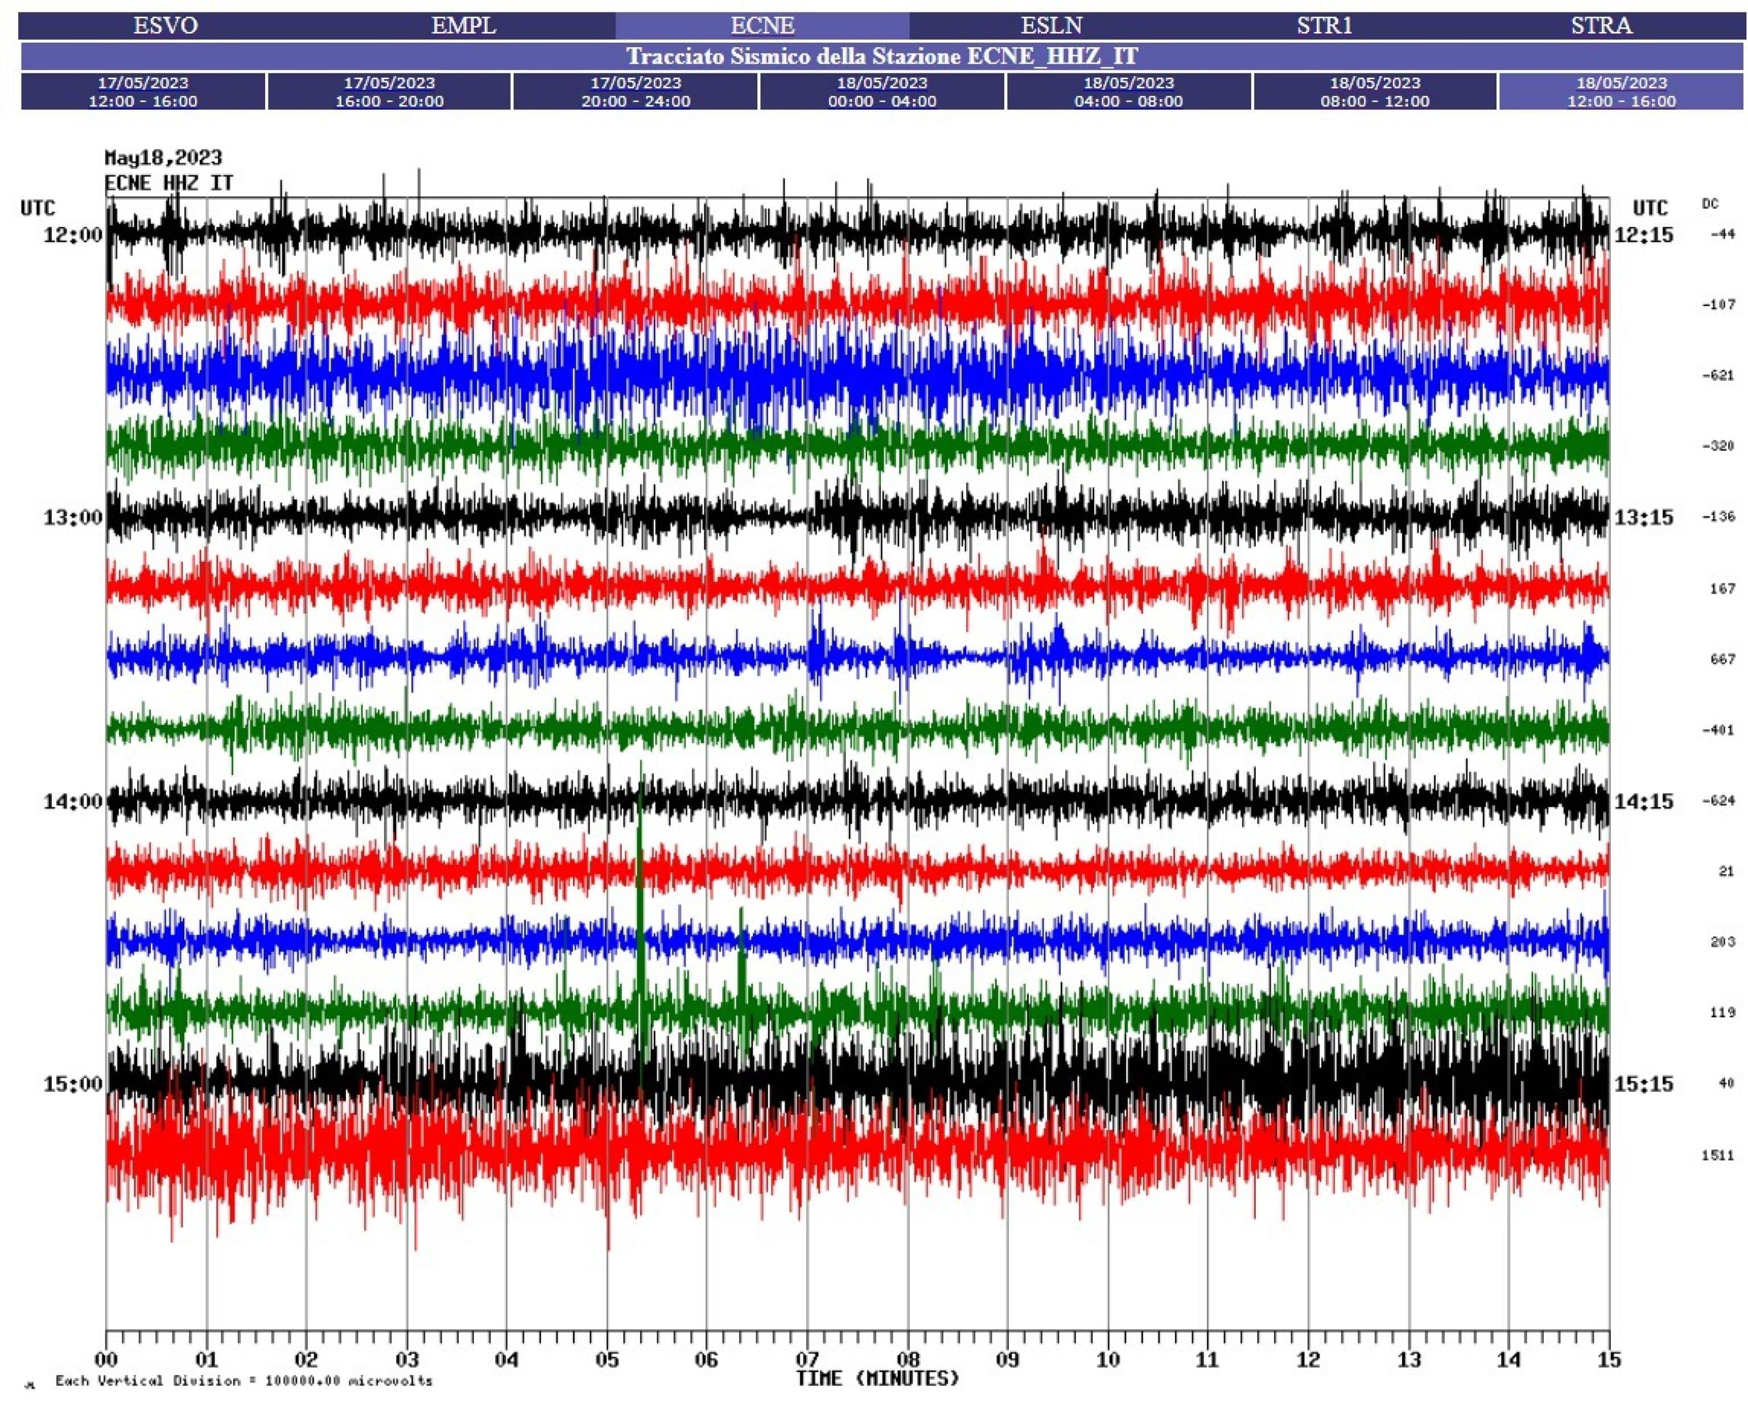Click the TIME (MINUTES) axis label
The width and height of the screenshot is (1748, 1404).
877,1378
